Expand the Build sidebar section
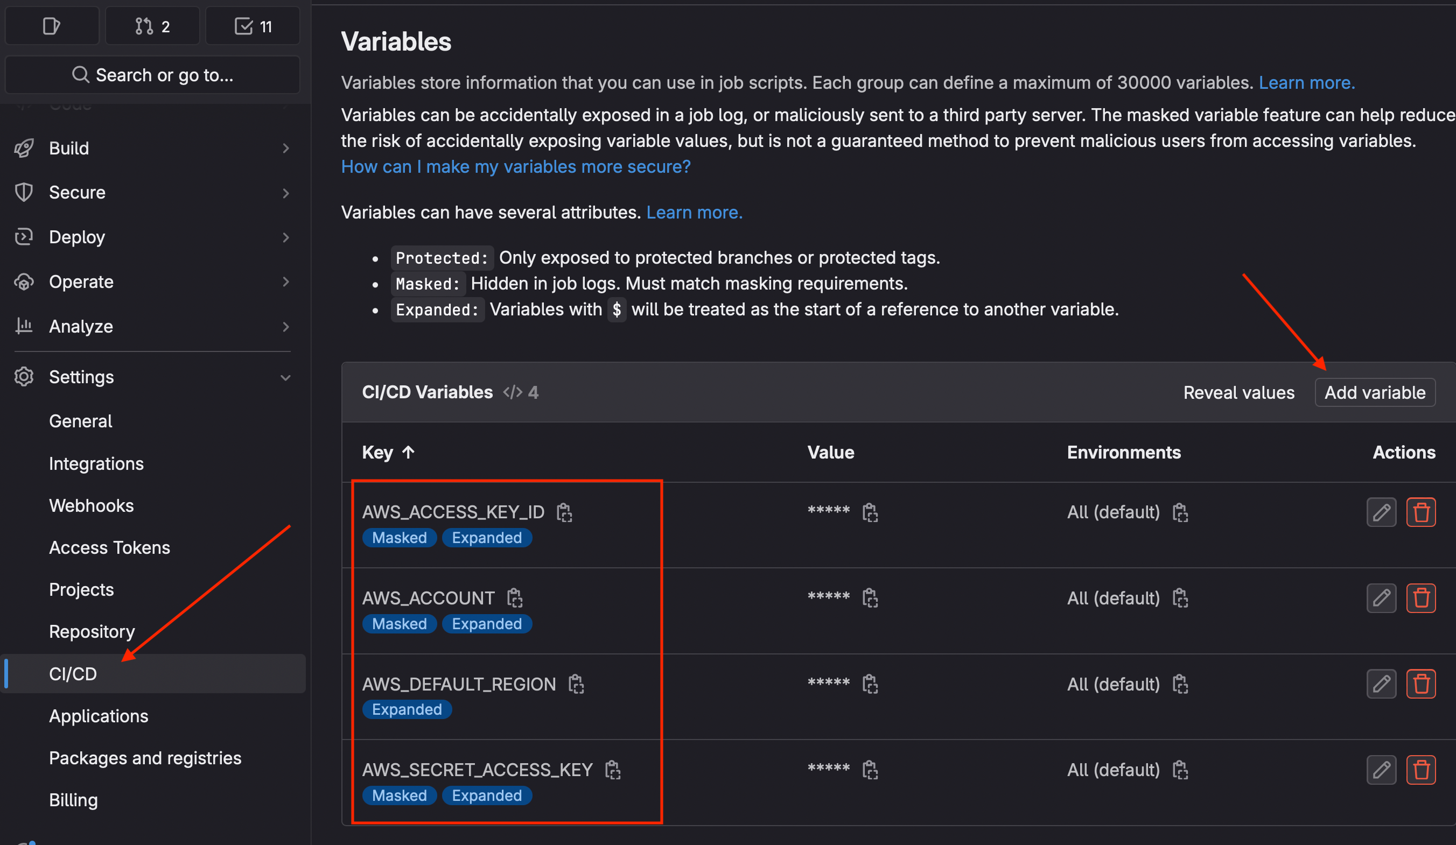Image resolution: width=1456 pixels, height=845 pixels. [x=152, y=148]
